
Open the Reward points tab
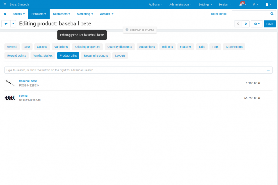coord(17,55)
